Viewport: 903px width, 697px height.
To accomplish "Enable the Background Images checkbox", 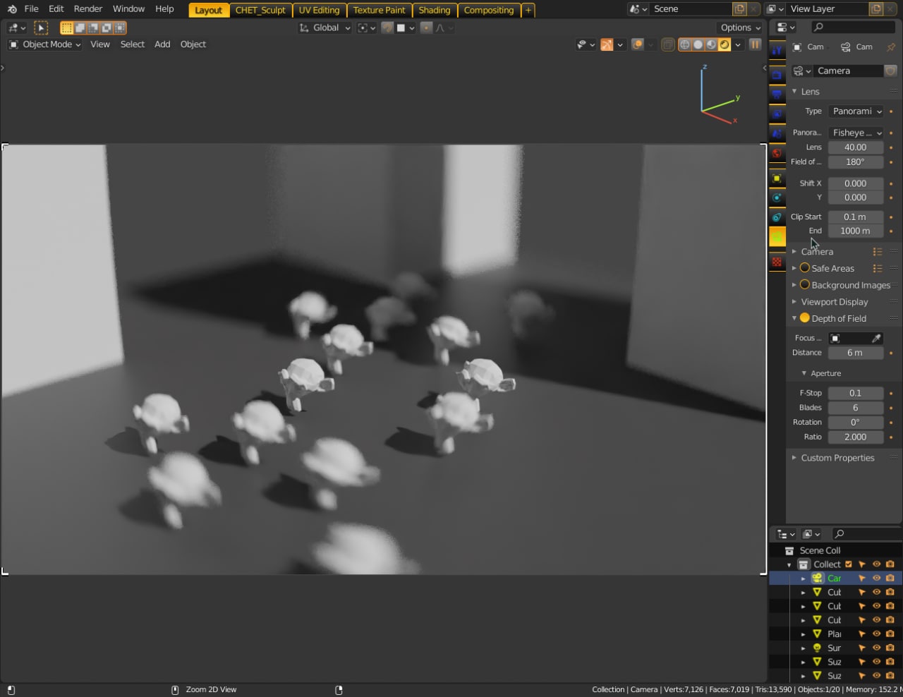I will pyautogui.click(x=804, y=285).
